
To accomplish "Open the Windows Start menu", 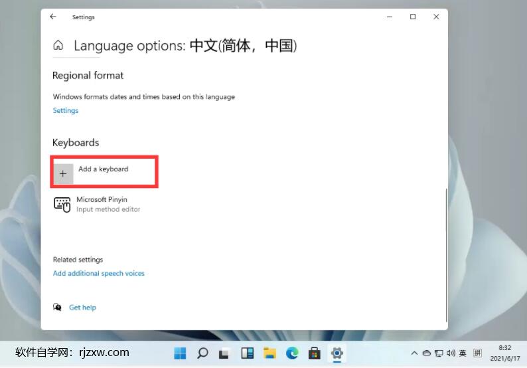I will pos(180,353).
